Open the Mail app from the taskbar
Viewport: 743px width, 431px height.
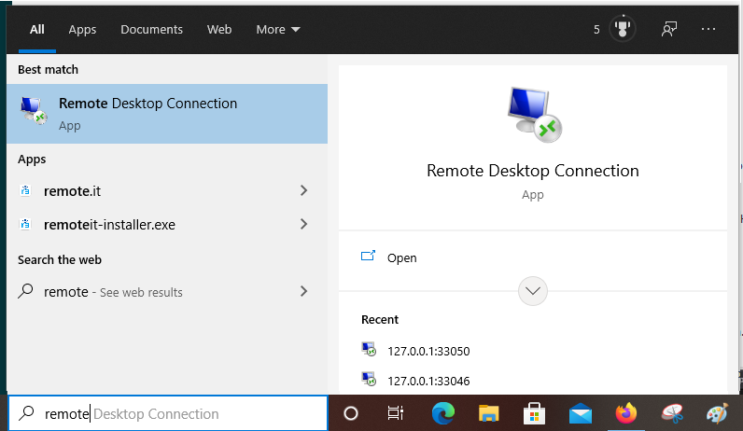pos(580,414)
